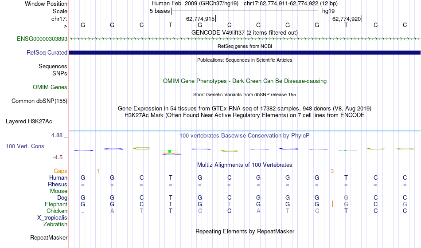The width and height of the screenshot is (421, 248).
Task: Click '100 vertebrates Basewise Conservation by PhyloP' title
Action: point(244,136)
